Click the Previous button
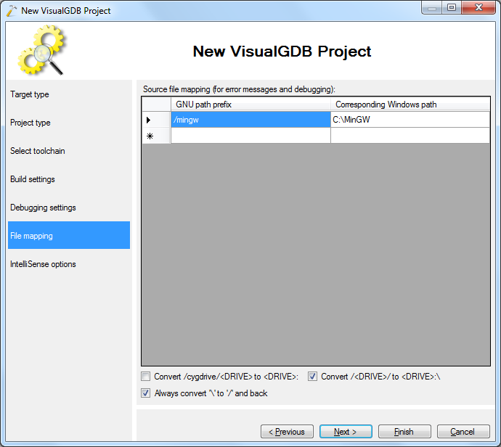The image size is (501, 447). tap(287, 432)
